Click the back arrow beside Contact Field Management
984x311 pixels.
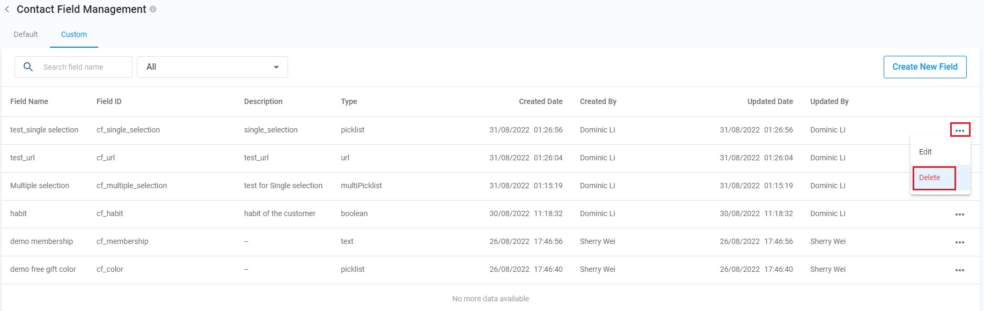[x=7, y=9]
